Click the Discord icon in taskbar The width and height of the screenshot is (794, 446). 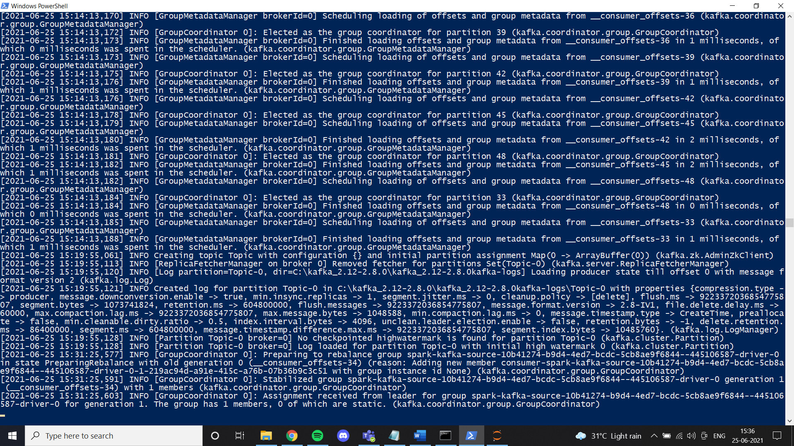(342, 435)
